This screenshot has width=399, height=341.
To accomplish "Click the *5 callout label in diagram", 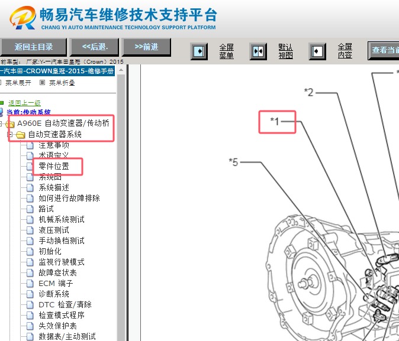I will coord(234,162).
